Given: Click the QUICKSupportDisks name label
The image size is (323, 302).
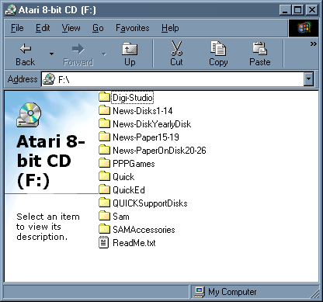Looking at the screenshot, I should click(150, 203).
